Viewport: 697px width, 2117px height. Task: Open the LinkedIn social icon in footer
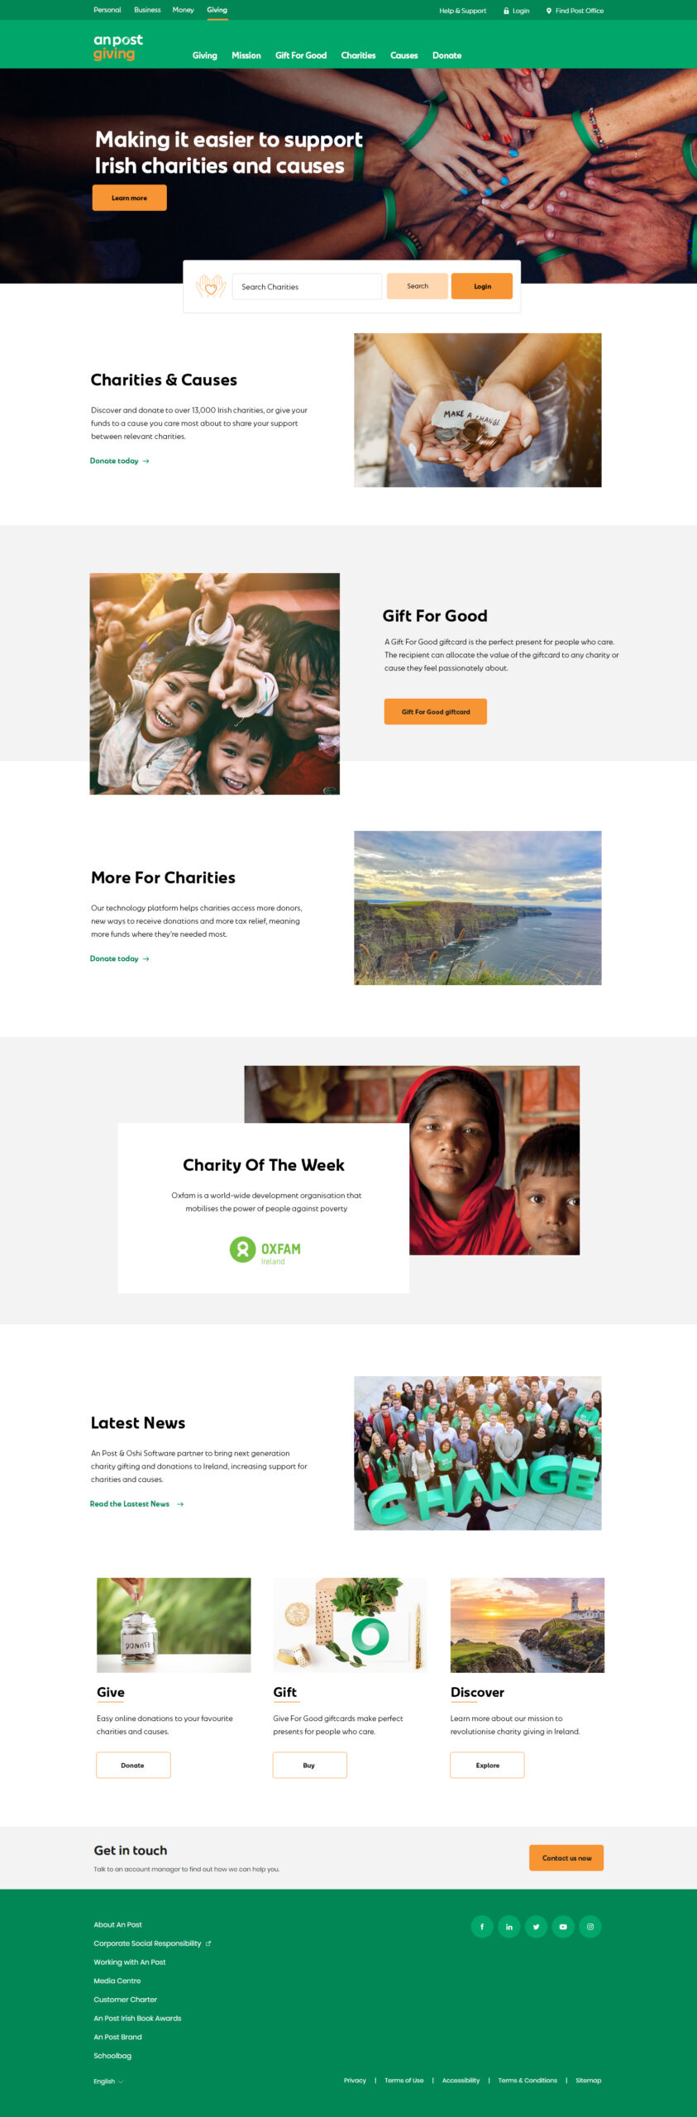pos(509,1926)
